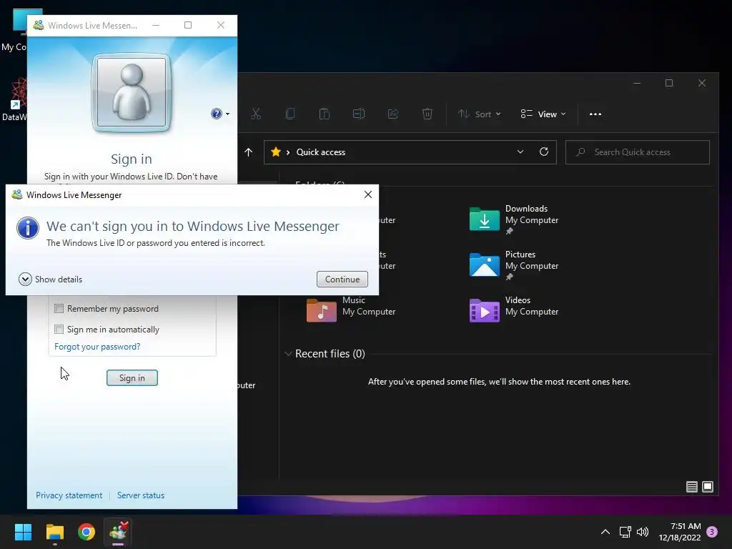Go up one level in File Explorer
Viewport: 732px width, 549px height.
pos(248,152)
